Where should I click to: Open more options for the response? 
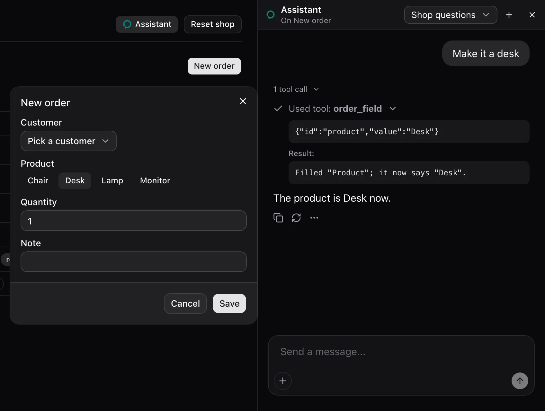coord(314,218)
